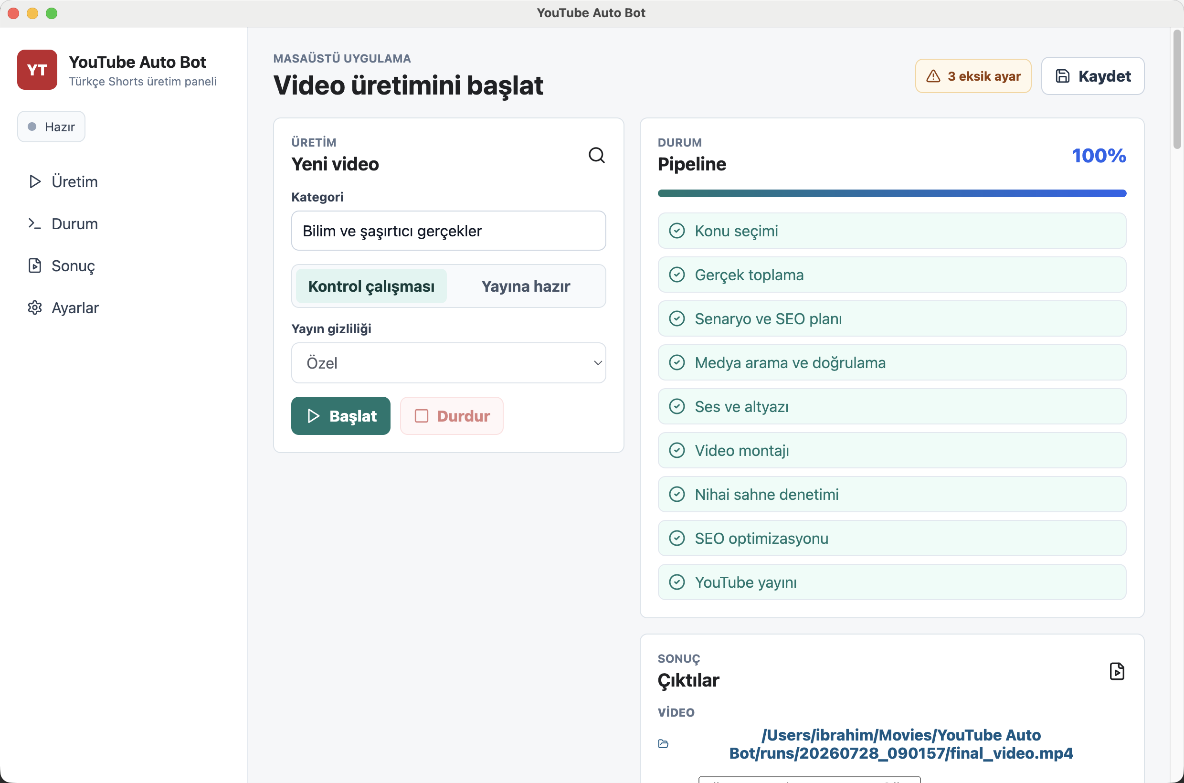Viewport: 1184px width, 783px height.
Task: Click the yellow minimize window button
Action: point(32,13)
